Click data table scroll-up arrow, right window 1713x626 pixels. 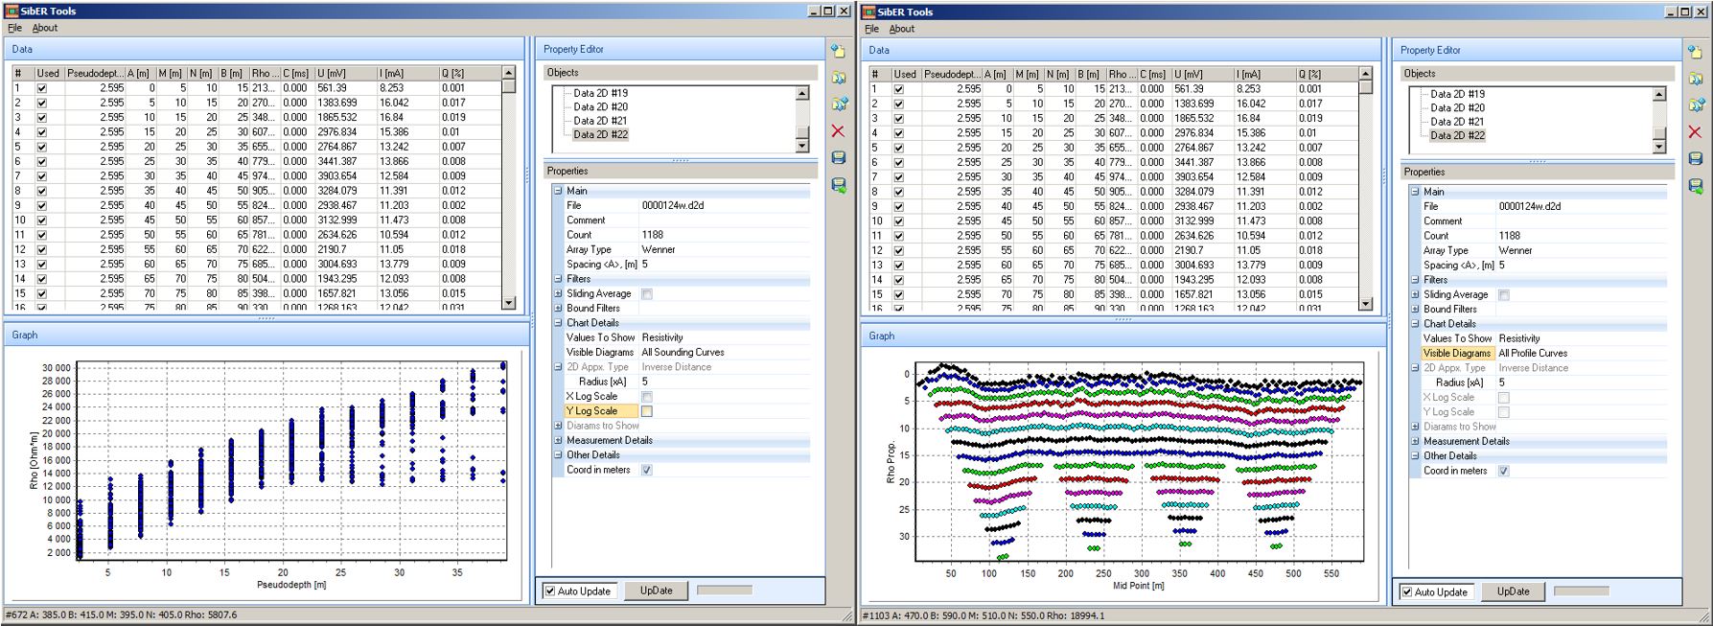point(1366,74)
